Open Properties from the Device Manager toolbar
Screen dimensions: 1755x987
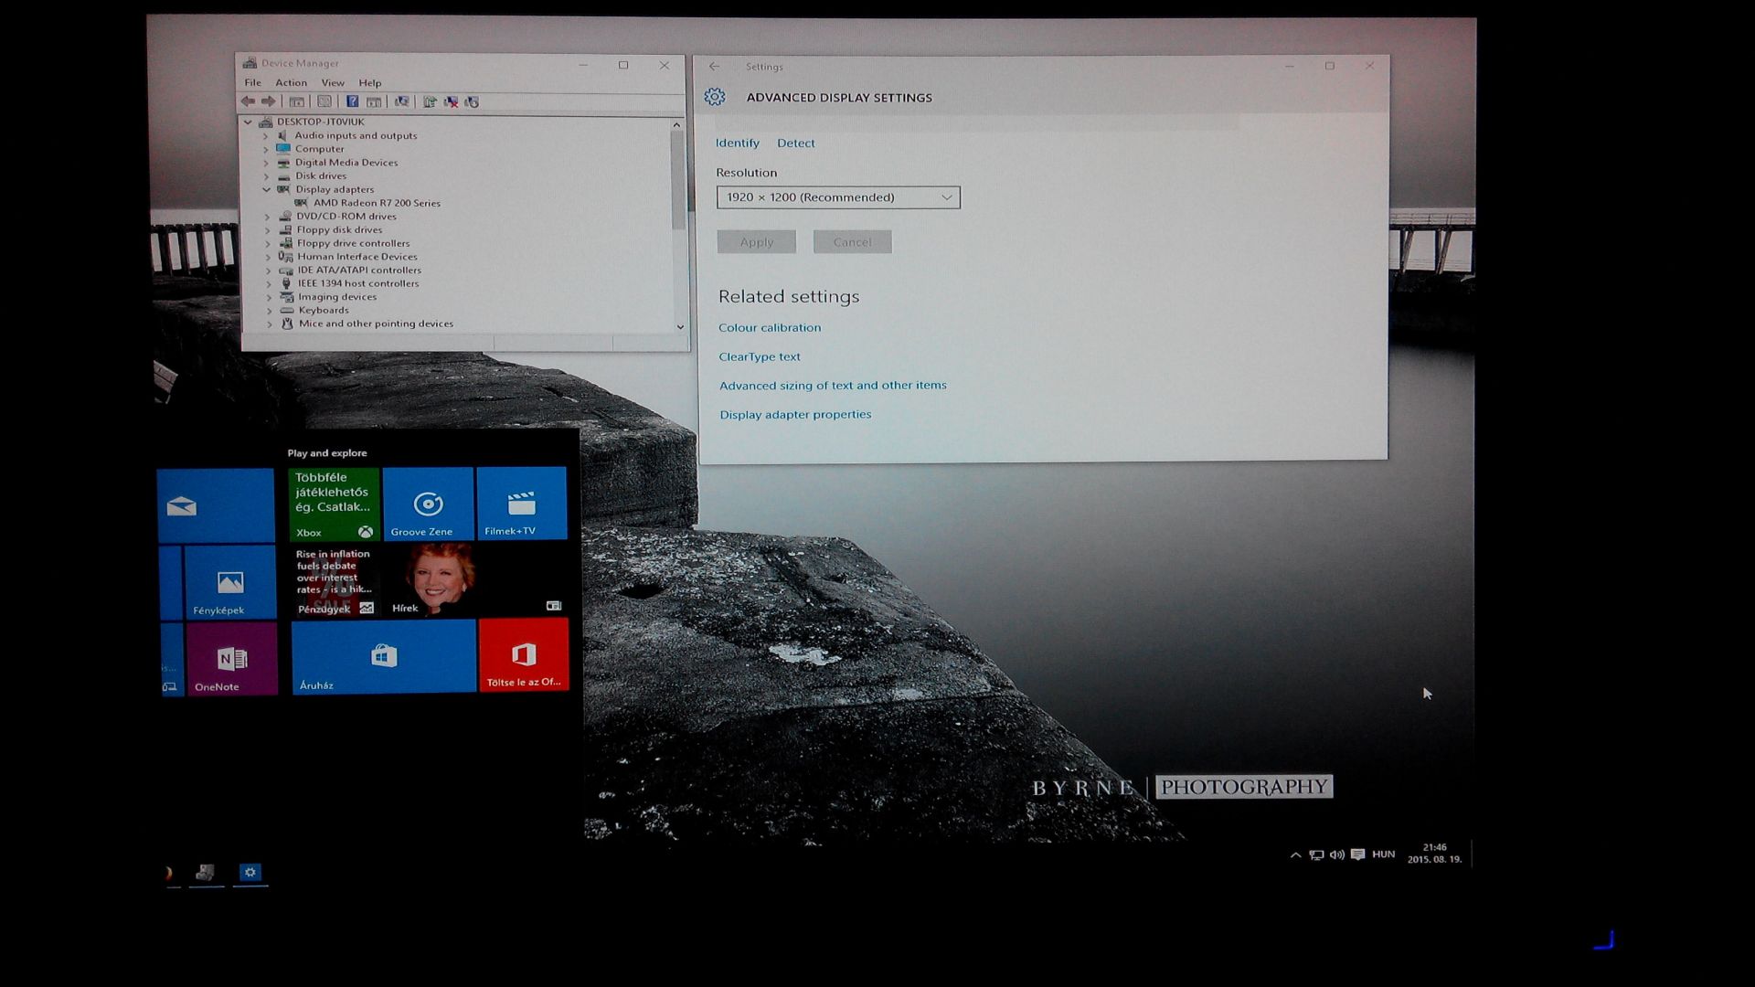(x=324, y=101)
